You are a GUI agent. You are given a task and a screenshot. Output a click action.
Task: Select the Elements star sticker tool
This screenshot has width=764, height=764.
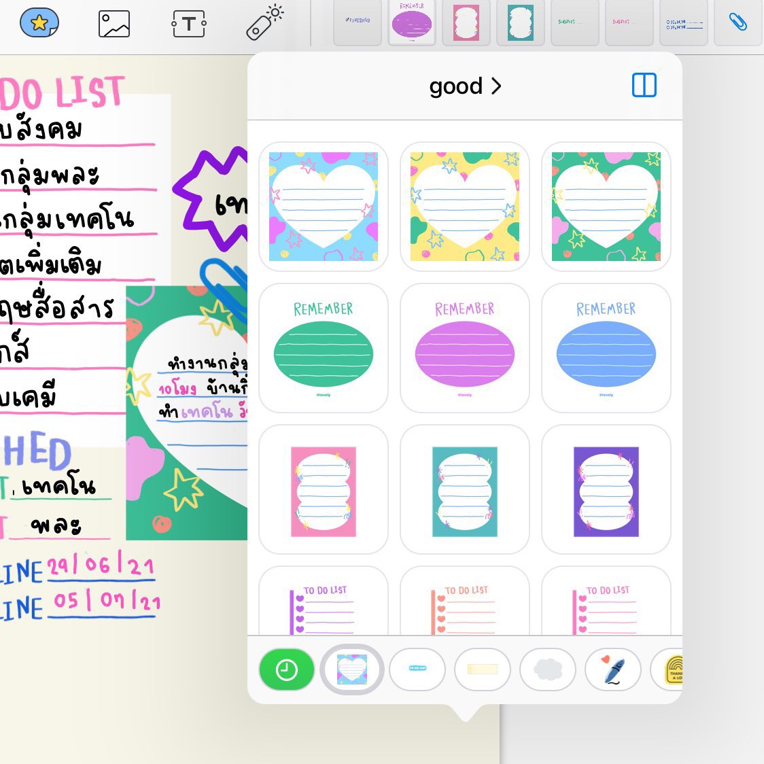[39, 22]
